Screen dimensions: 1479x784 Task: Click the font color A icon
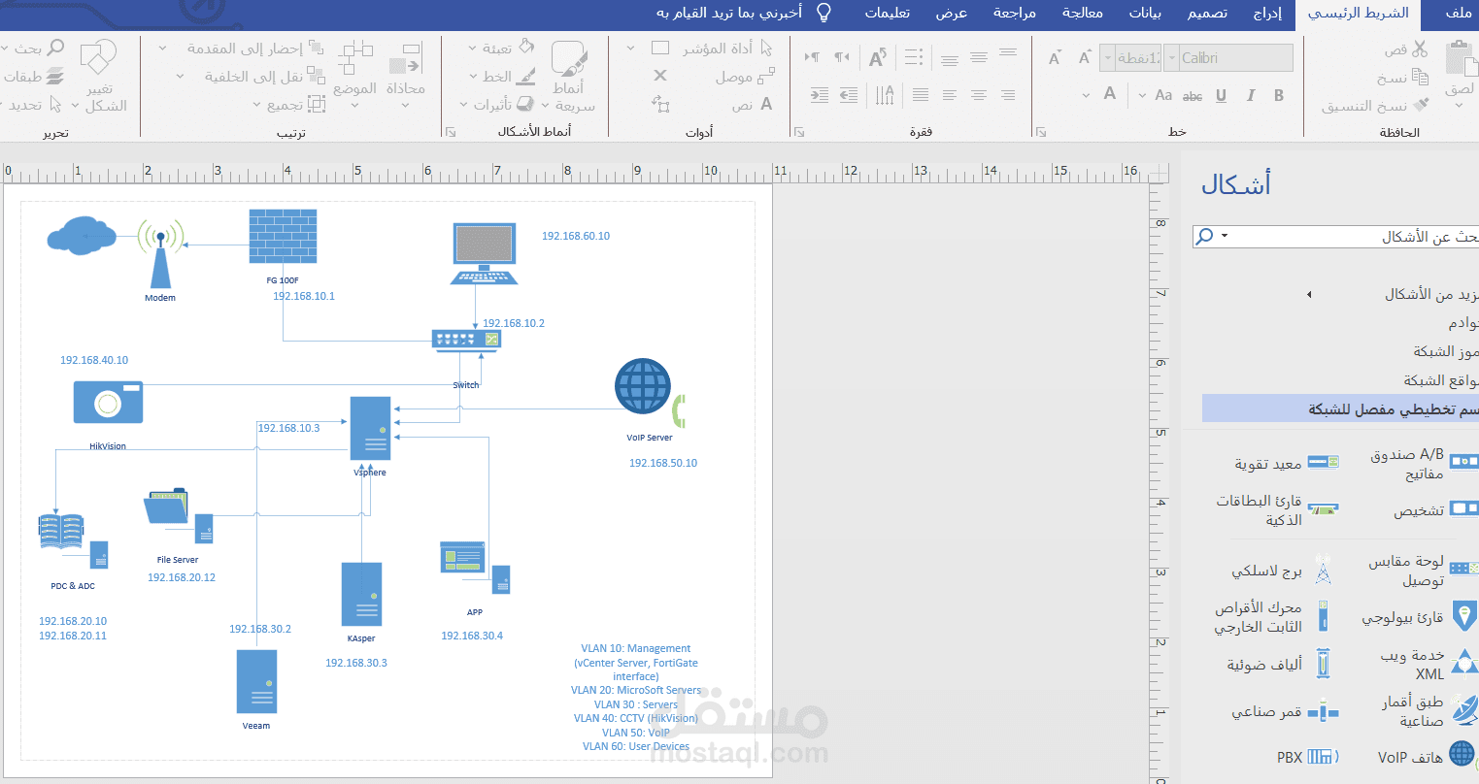point(1110,94)
